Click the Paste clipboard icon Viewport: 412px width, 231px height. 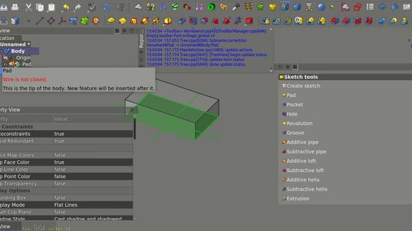(x=51, y=7)
